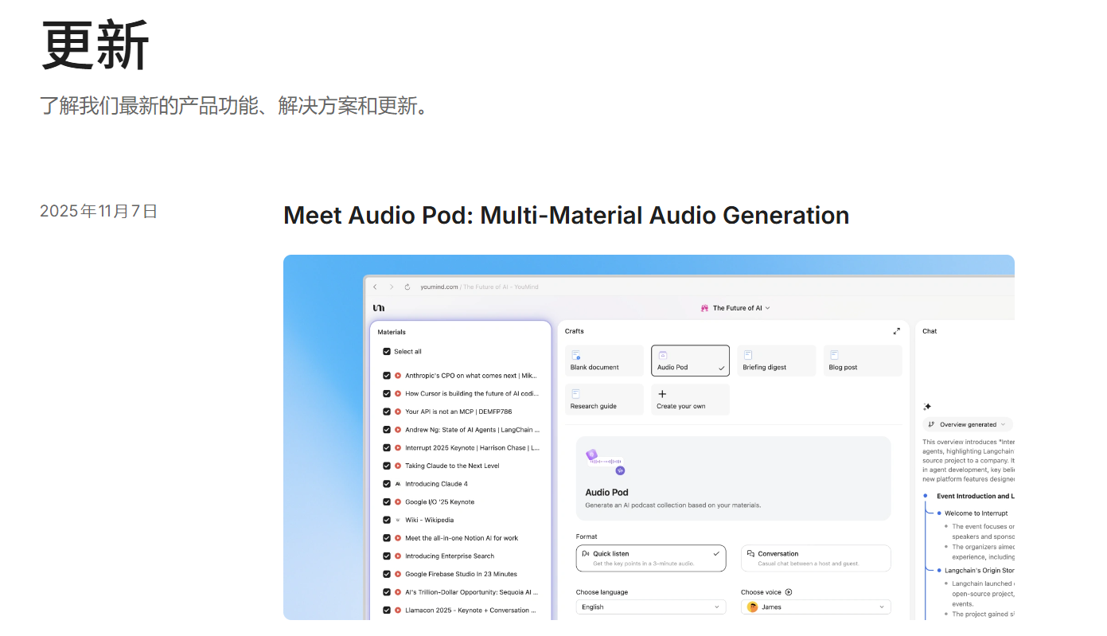Click the Llamacon 2025 Keynote item
1107x636 pixels.
470,611
